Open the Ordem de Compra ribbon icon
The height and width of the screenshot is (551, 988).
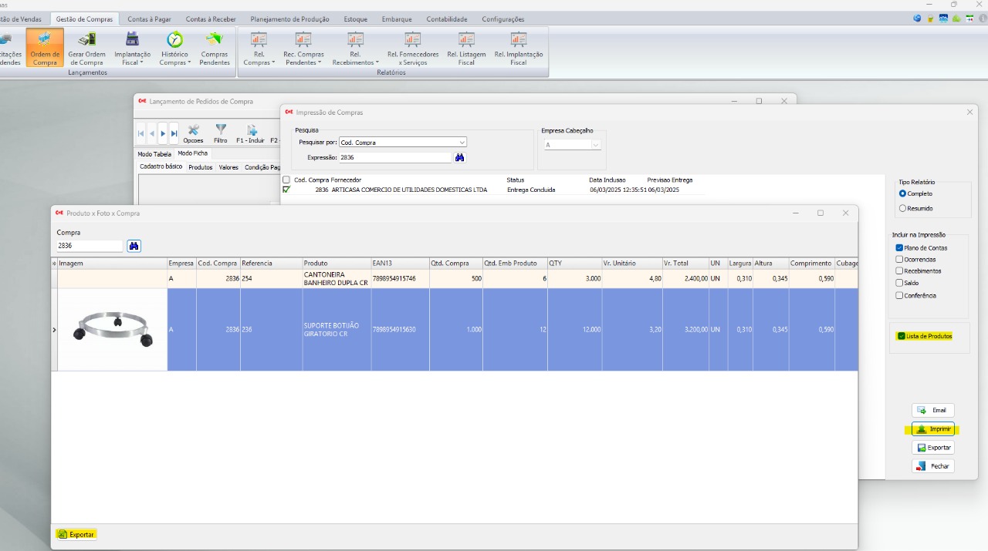tap(45, 47)
